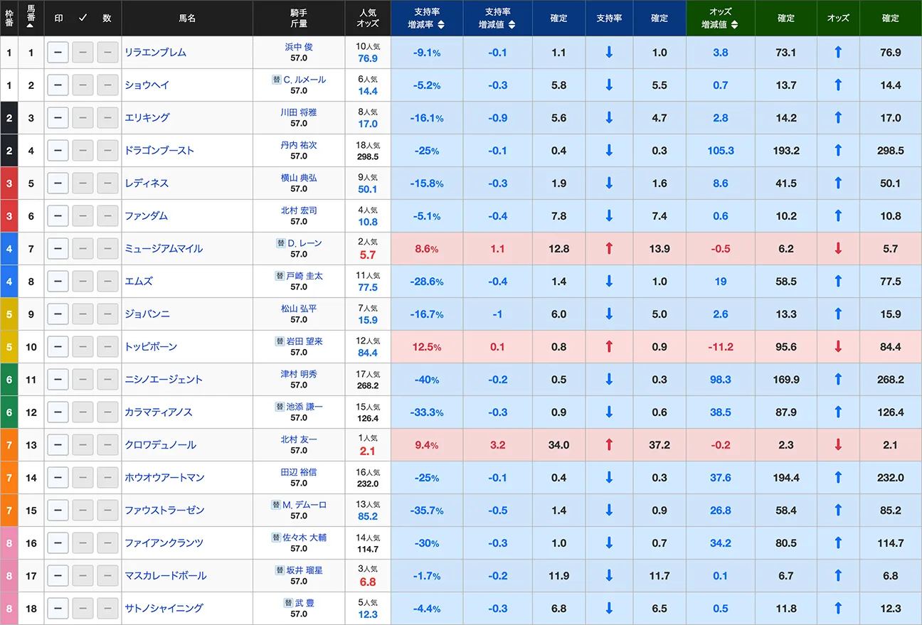The height and width of the screenshot is (625, 922).
Task: Click red up arrow in トッピボーン 支持率 cell
Action: (x=609, y=347)
